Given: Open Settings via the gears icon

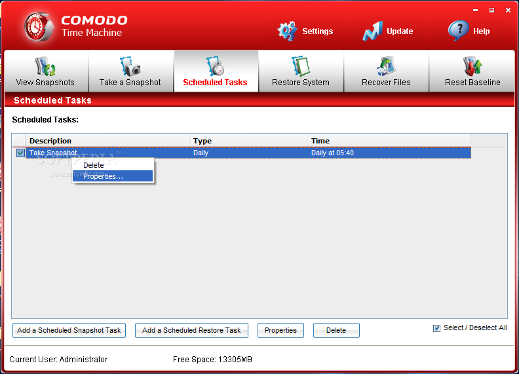Looking at the screenshot, I should point(287,31).
